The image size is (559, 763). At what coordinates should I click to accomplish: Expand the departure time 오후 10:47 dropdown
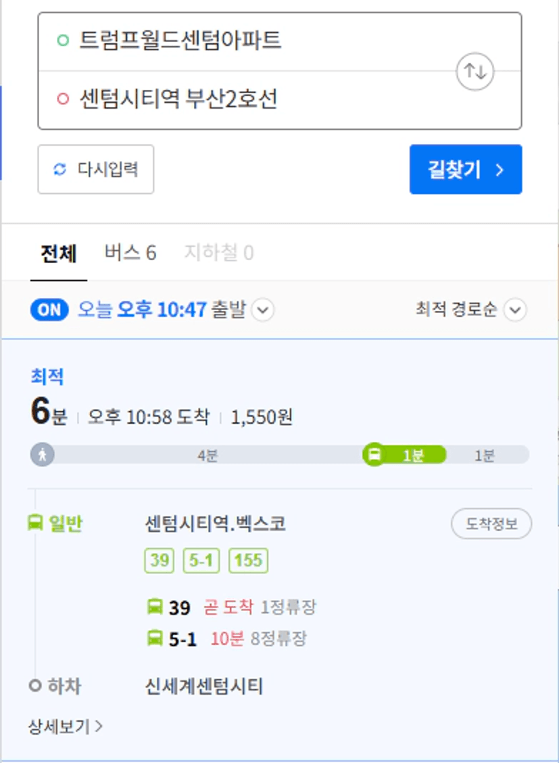point(263,310)
